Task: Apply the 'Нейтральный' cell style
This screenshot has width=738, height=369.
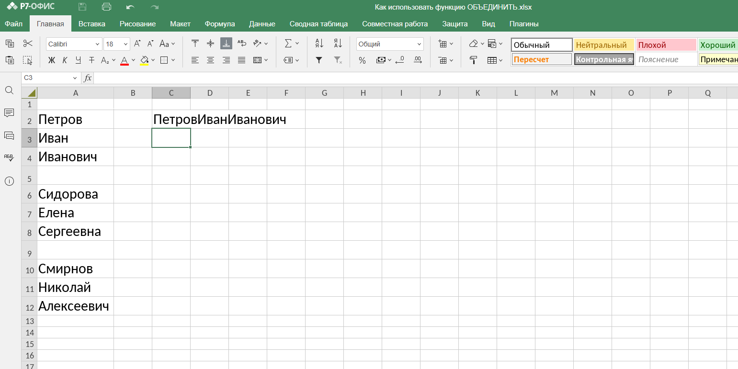Action: tap(604, 45)
